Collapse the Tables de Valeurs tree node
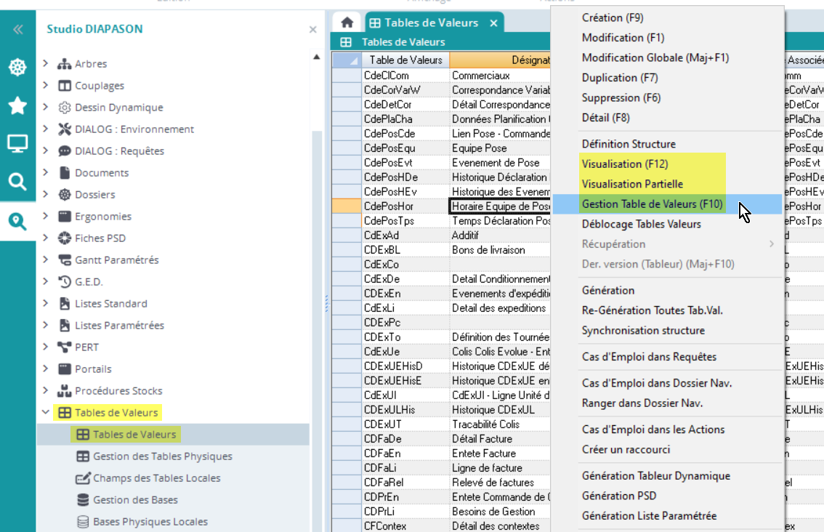 click(x=46, y=413)
